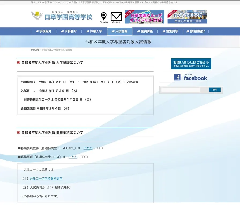Open the SiteMap pin icon

pyautogui.click(x=104, y=18)
